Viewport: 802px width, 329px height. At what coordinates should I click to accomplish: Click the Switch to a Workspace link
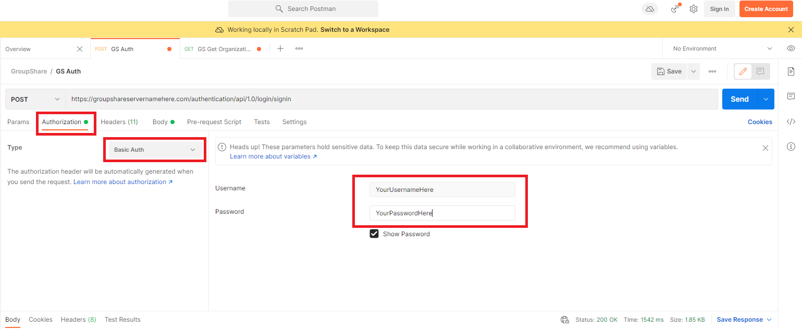355,30
